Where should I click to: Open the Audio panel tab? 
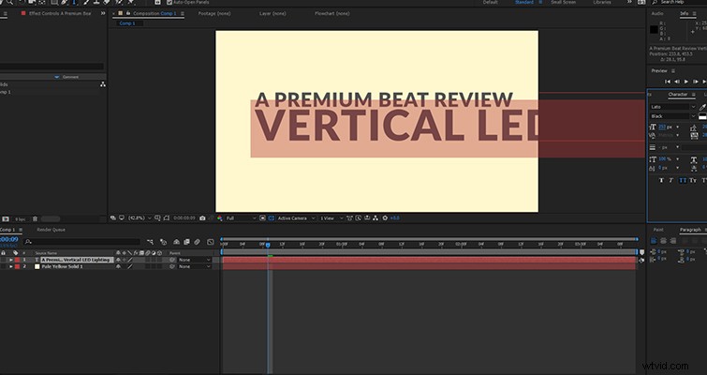coord(657,13)
